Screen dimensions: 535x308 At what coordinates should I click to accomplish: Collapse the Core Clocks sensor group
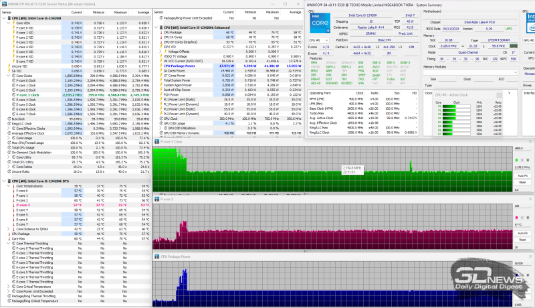(8, 76)
